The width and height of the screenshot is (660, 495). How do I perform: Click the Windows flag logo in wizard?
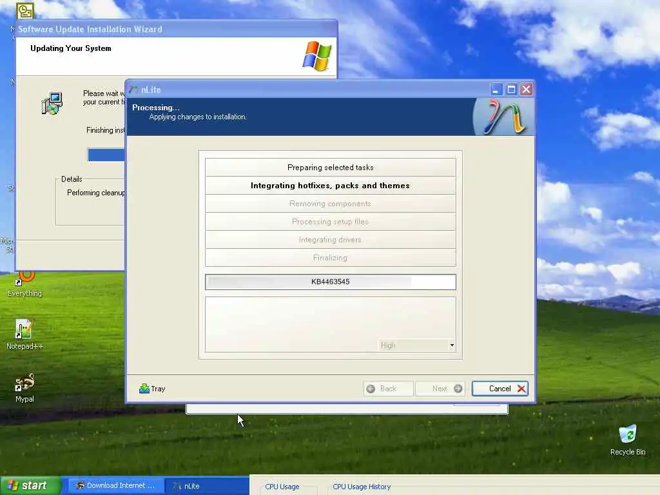pos(317,55)
